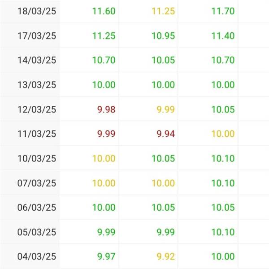This screenshot has width=269, height=269.
Task: Click the yellow 9.92 value
Action: point(166,256)
